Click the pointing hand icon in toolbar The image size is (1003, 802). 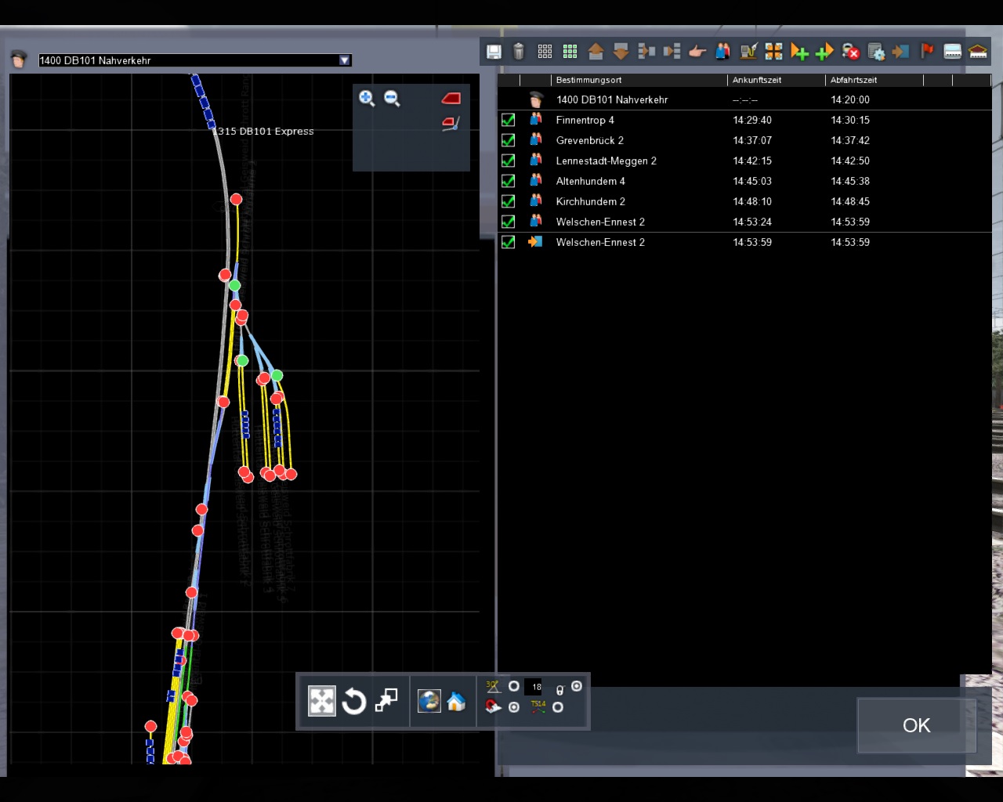click(697, 52)
